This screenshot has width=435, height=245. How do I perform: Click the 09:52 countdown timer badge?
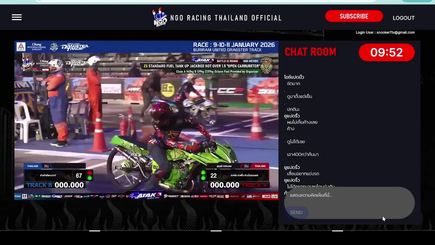386,52
